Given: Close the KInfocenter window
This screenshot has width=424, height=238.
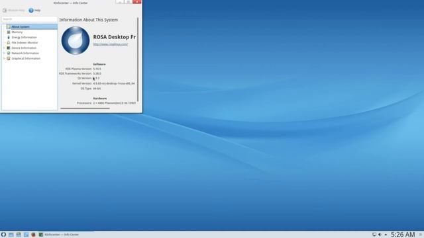Looking at the screenshot, I should point(137,1).
